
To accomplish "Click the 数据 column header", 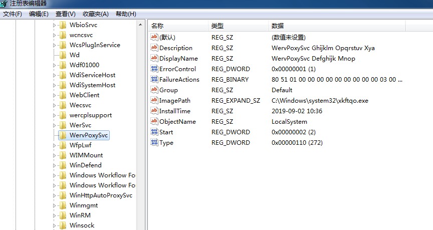I will (278, 26).
